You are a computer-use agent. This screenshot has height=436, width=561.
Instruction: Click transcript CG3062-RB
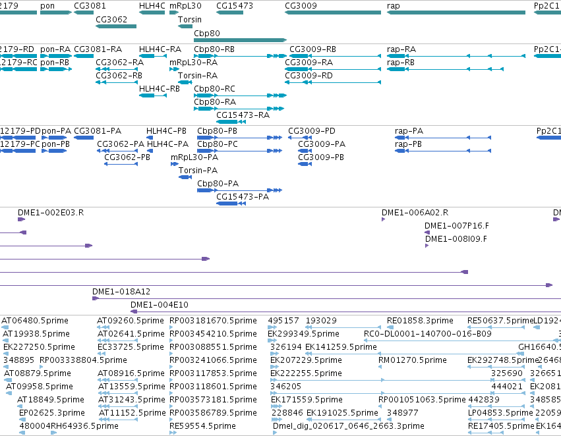click(119, 76)
